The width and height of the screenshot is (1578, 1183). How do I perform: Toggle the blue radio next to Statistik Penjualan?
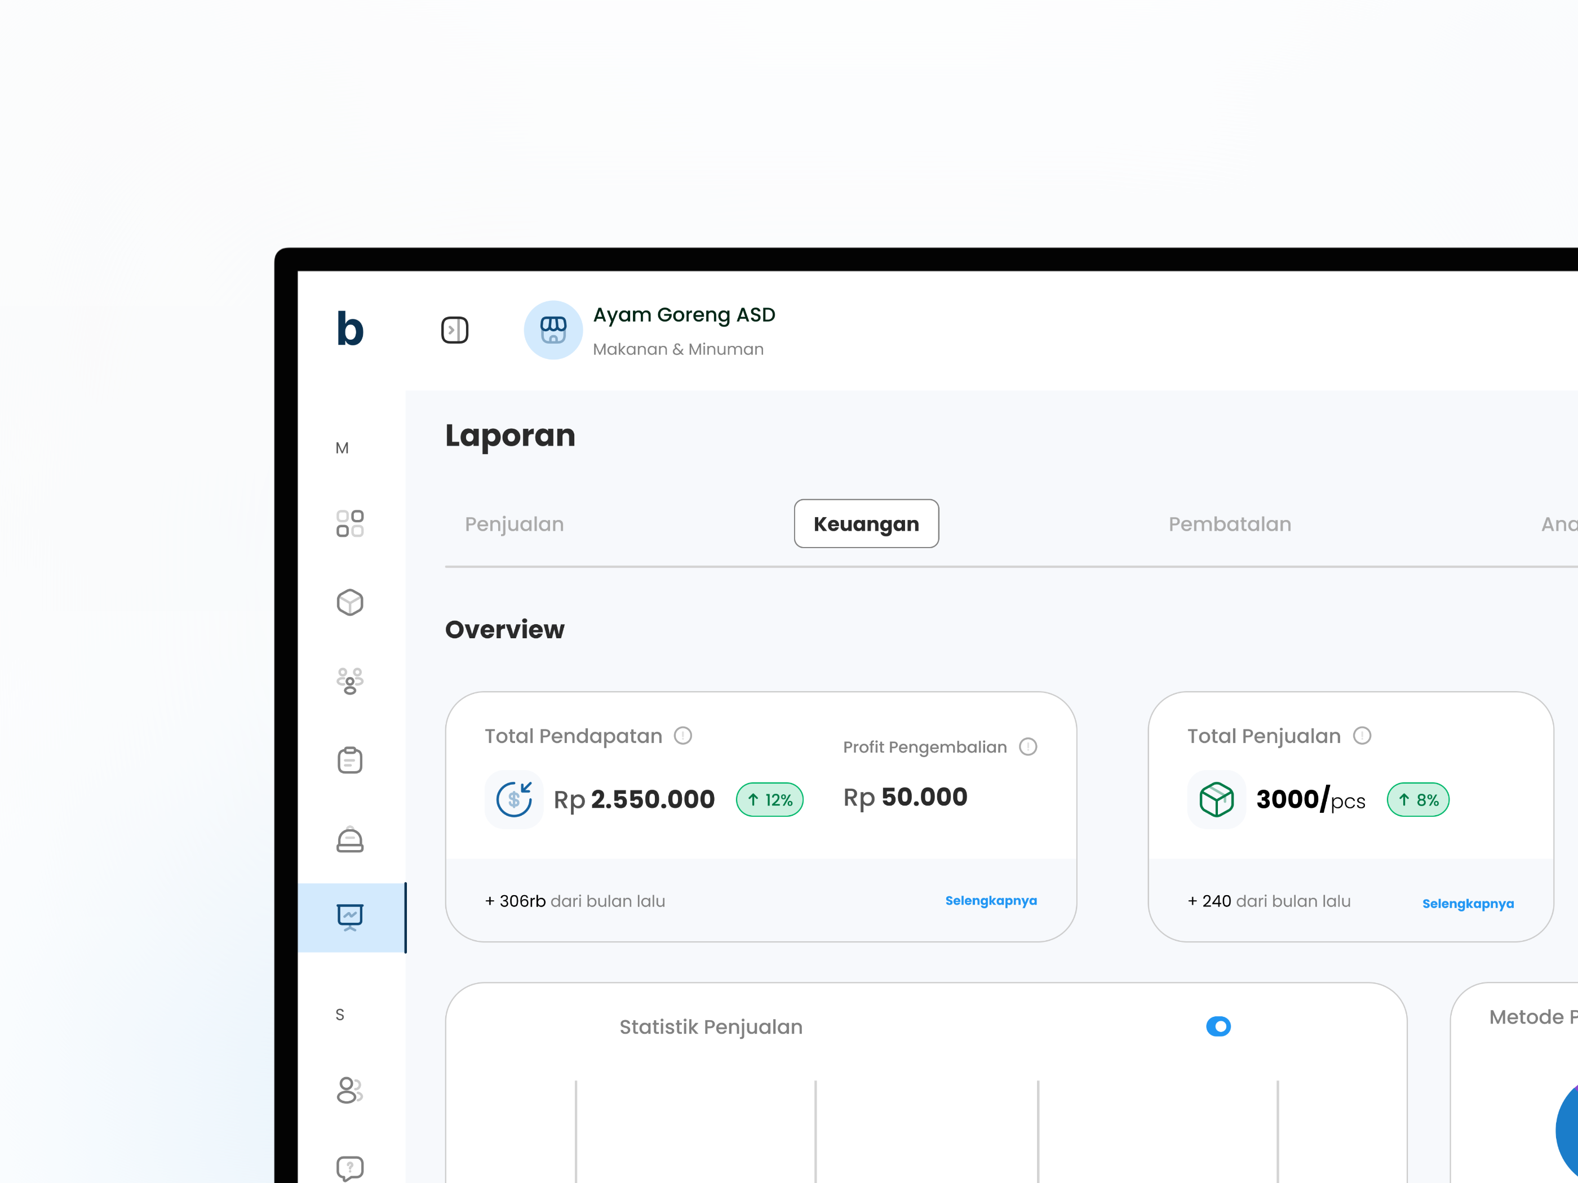coord(1218,1026)
